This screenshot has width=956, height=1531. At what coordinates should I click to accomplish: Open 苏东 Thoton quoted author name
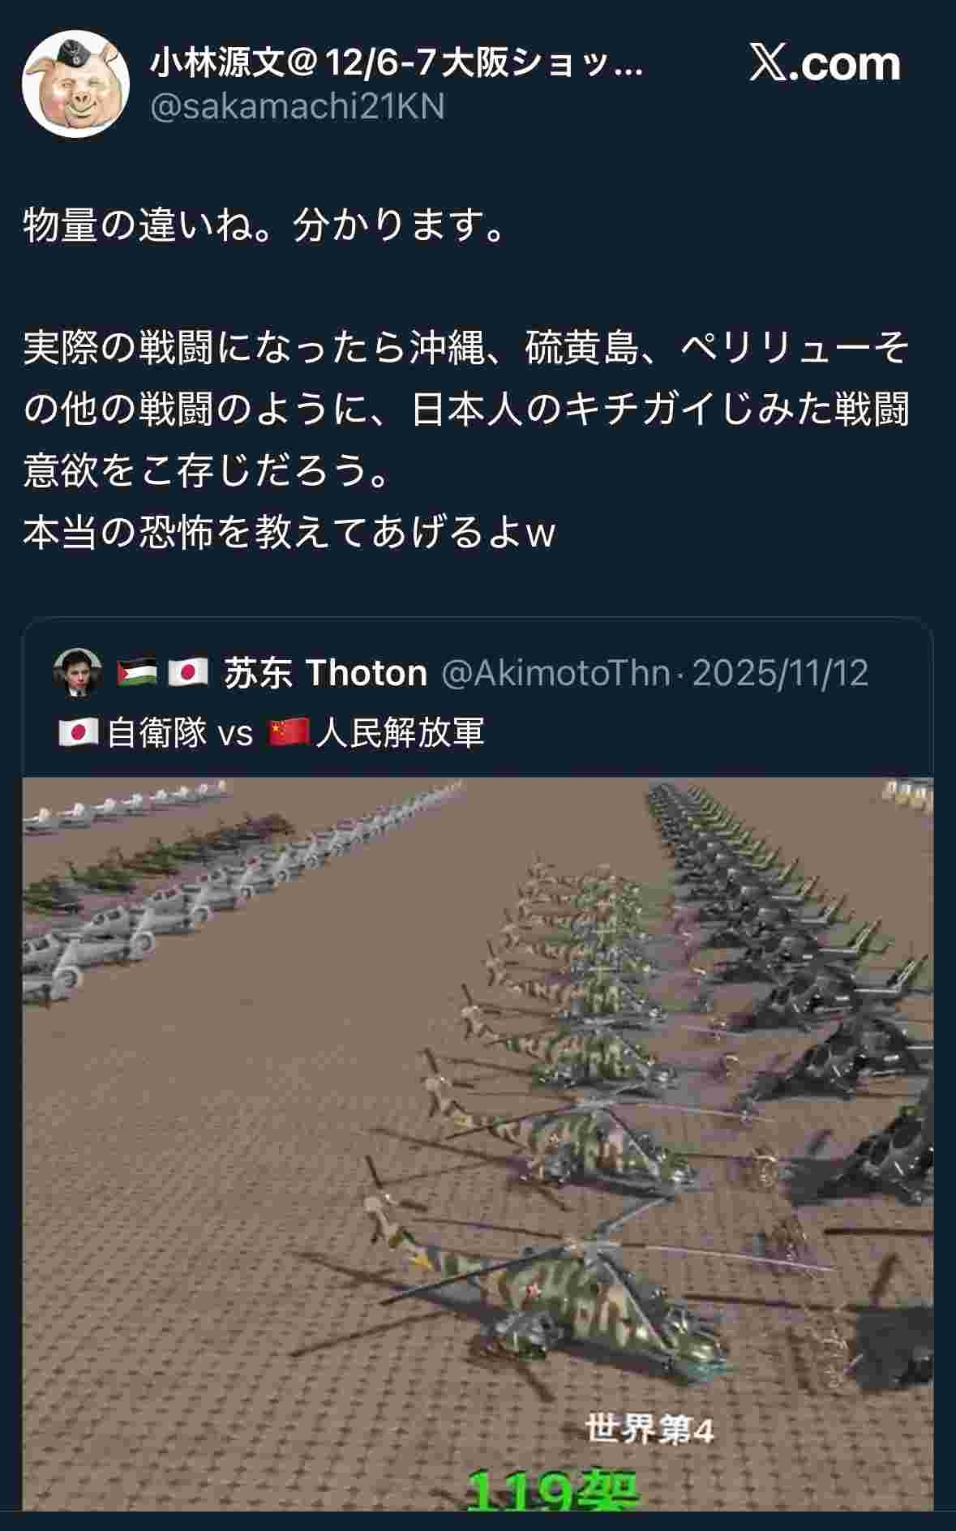click(325, 673)
